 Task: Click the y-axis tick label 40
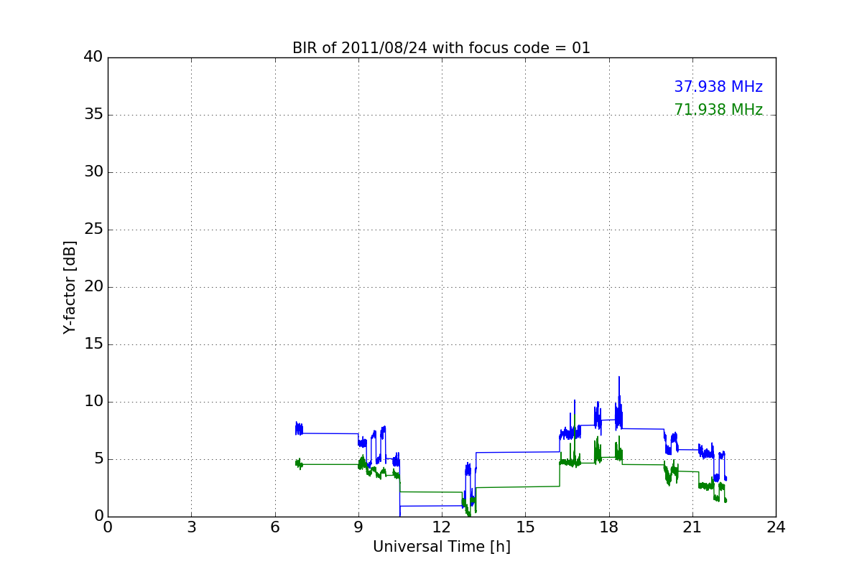(93, 57)
